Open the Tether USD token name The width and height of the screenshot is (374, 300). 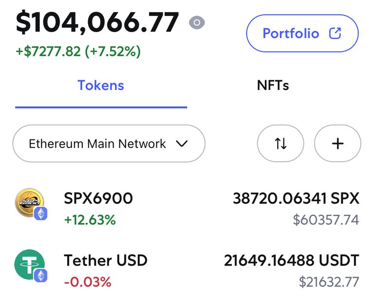coord(106,260)
